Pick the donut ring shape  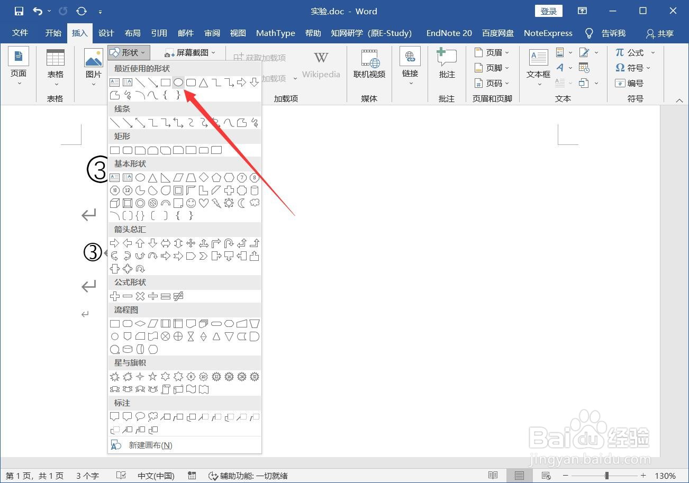(140, 203)
